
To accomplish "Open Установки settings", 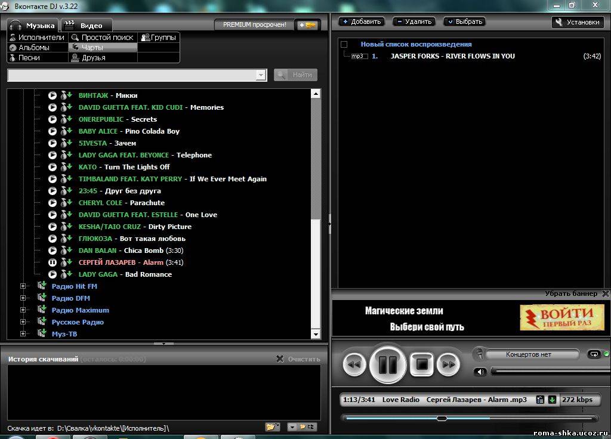I will tap(578, 22).
